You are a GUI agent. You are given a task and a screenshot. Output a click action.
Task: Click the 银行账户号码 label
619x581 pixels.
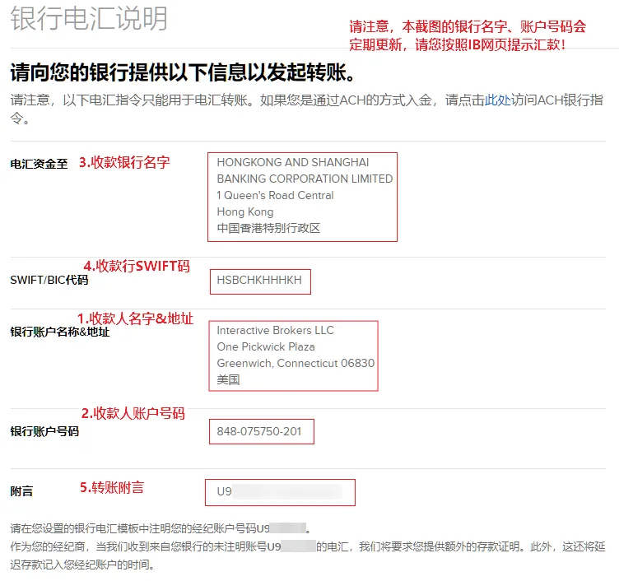(x=44, y=431)
